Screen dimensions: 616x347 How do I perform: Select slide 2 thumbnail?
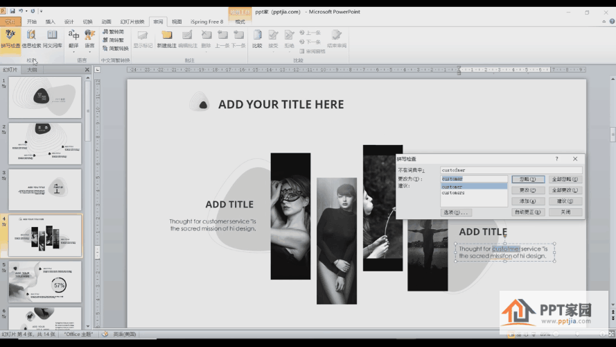(x=45, y=144)
